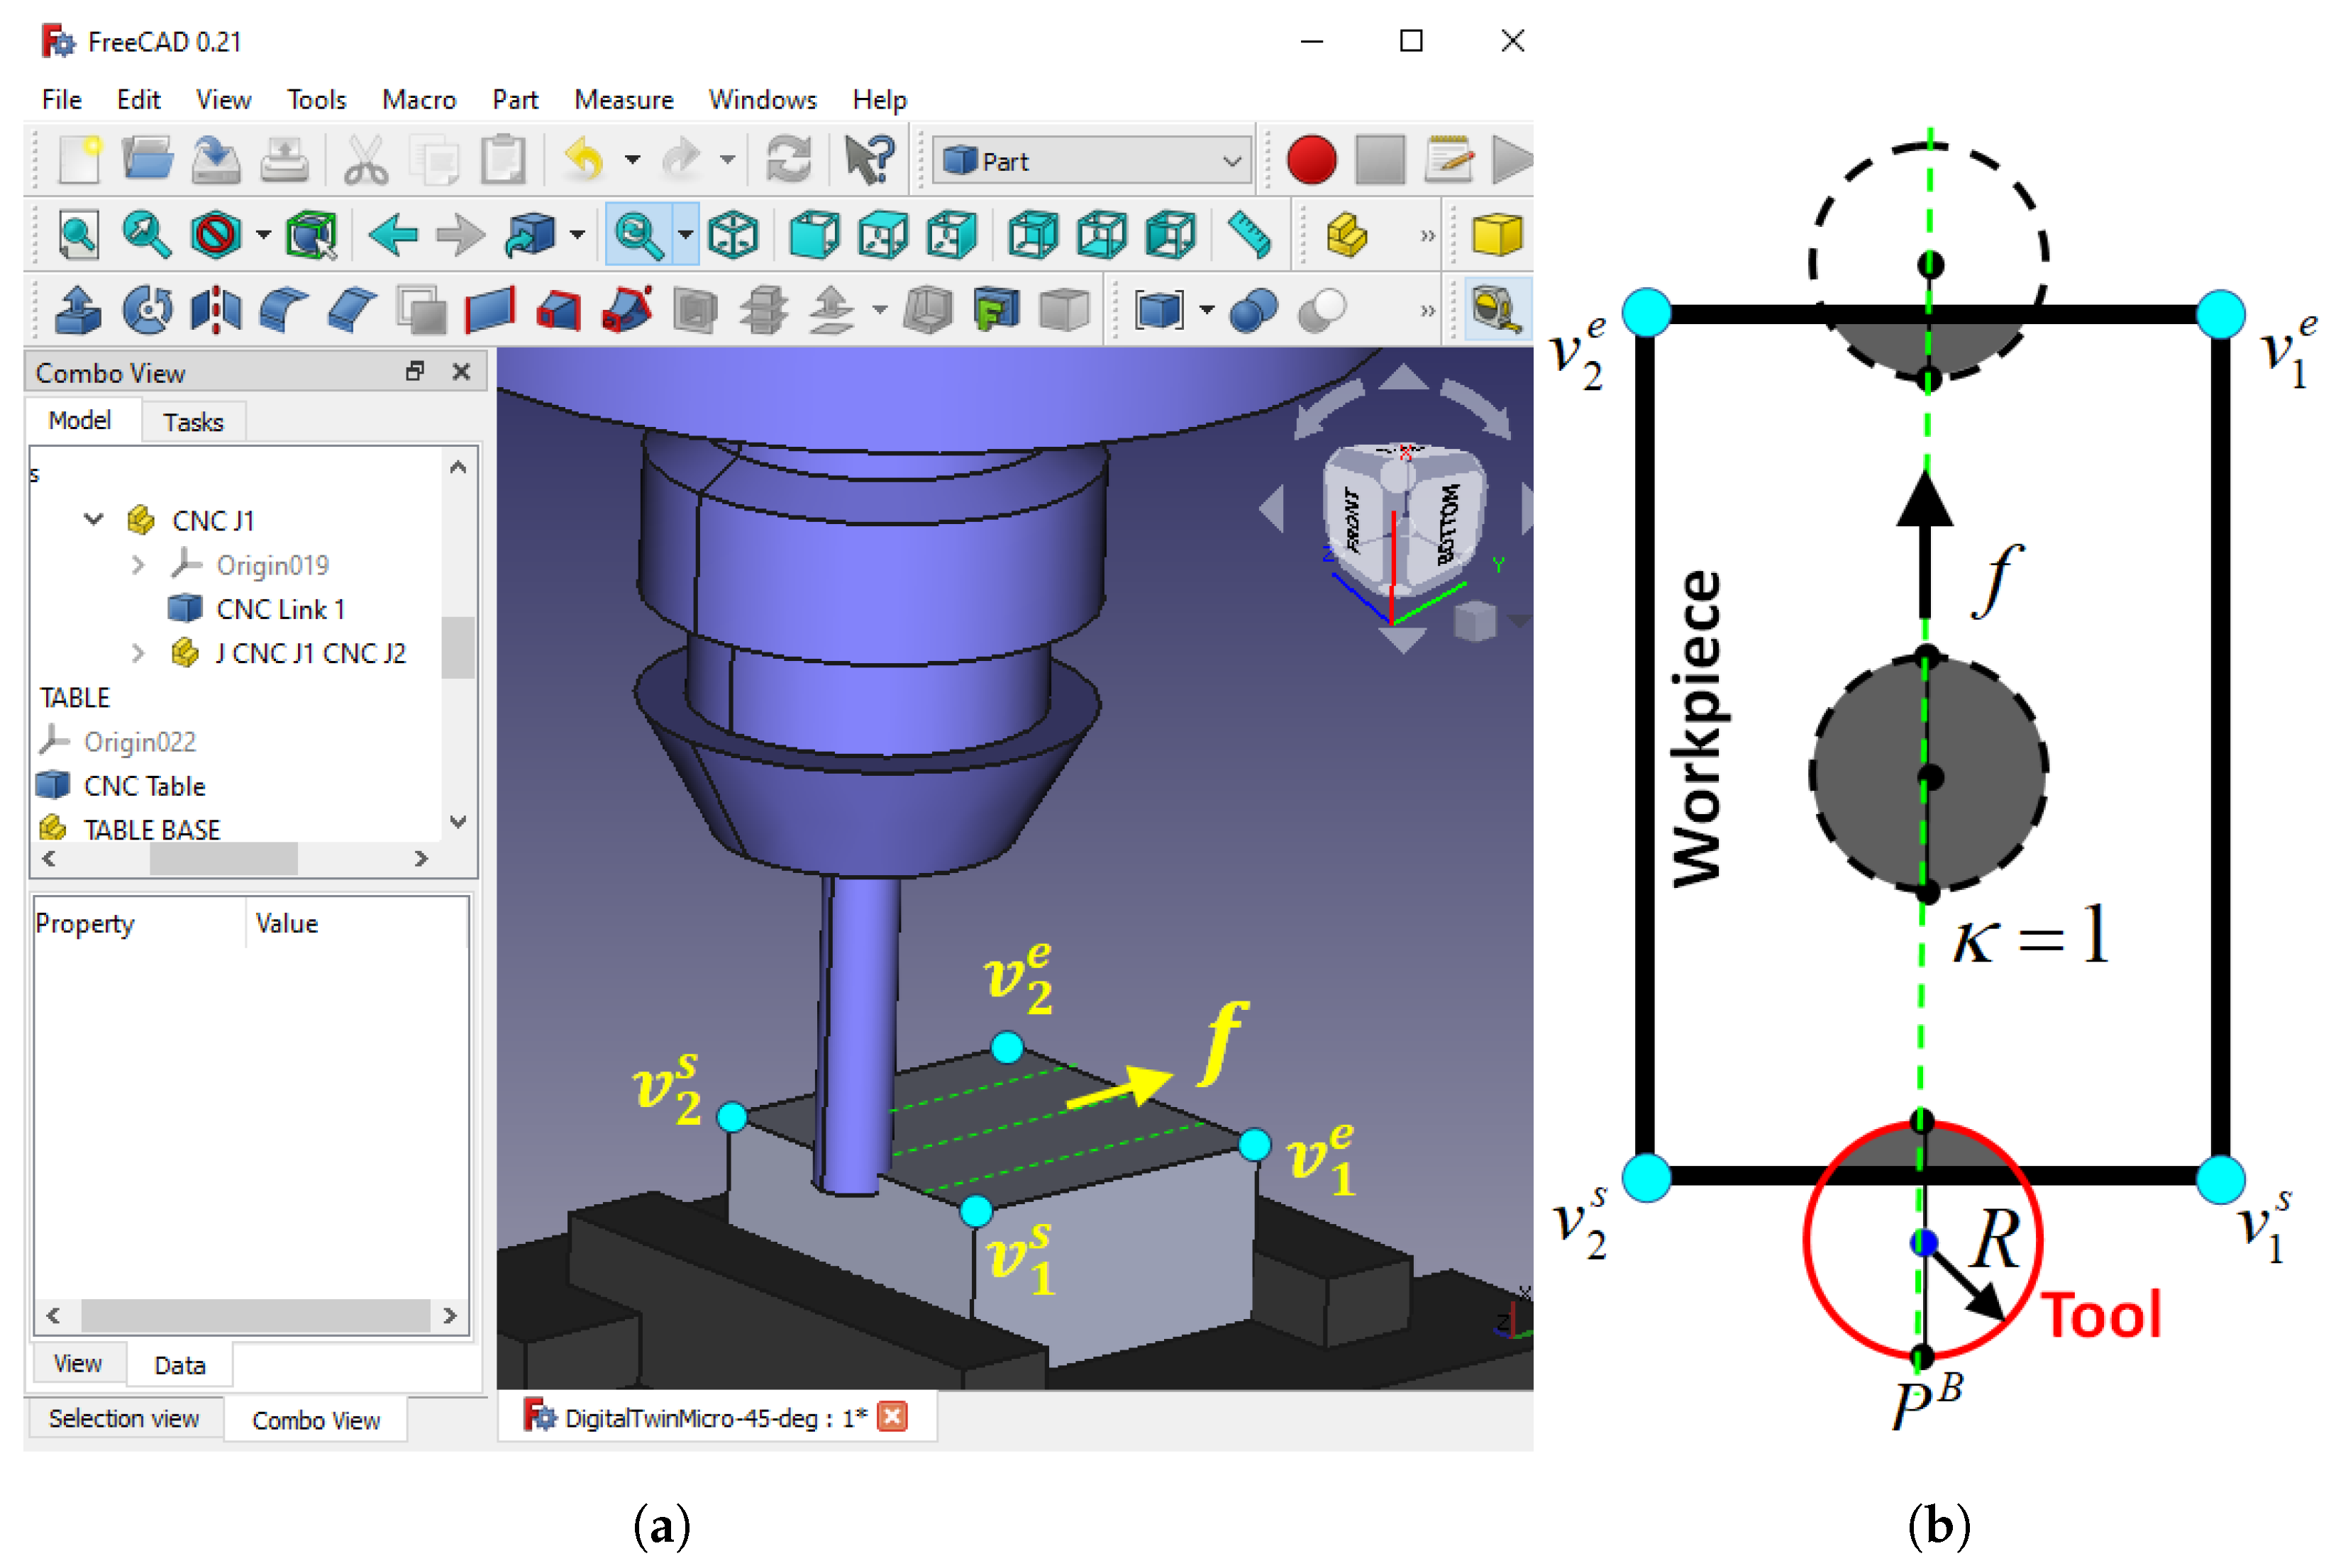The height and width of the screenshot is (1568, 2348).
Task: Click the Revolve tool icon
Action: pos(147,310)
